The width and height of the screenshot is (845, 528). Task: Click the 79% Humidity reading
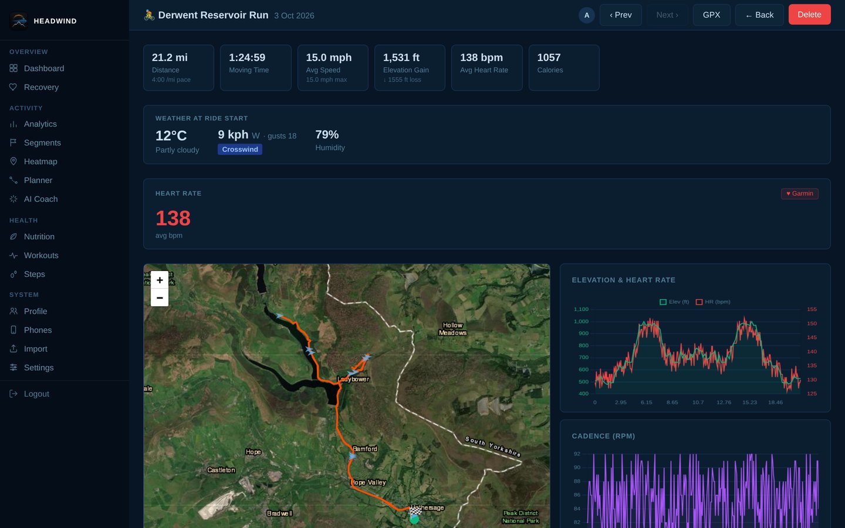pos(330,140)
